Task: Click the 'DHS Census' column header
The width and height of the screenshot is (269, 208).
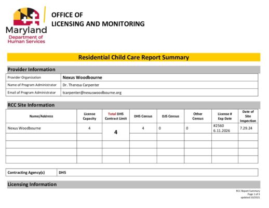Action: tap(143, 116)
